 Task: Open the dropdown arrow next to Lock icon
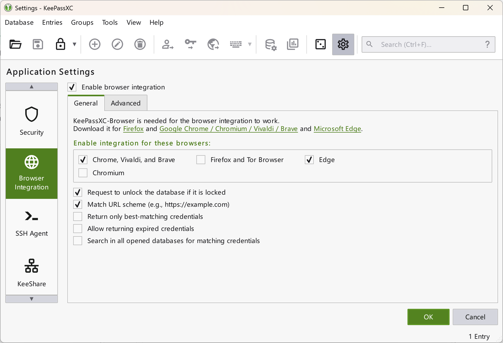point(74,44)
